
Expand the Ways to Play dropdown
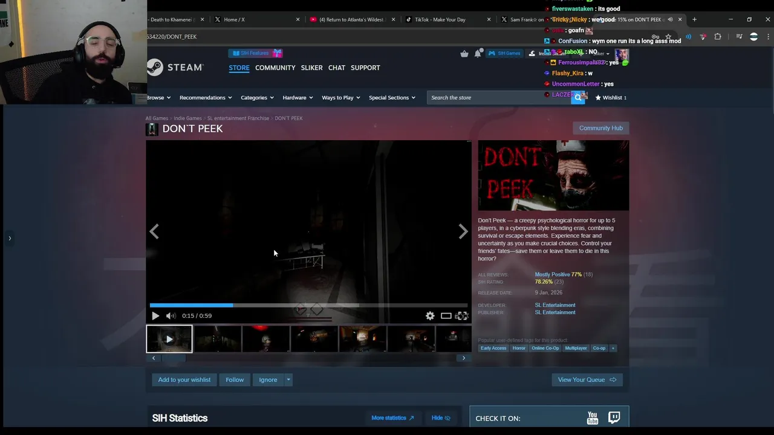pos(341,97)
